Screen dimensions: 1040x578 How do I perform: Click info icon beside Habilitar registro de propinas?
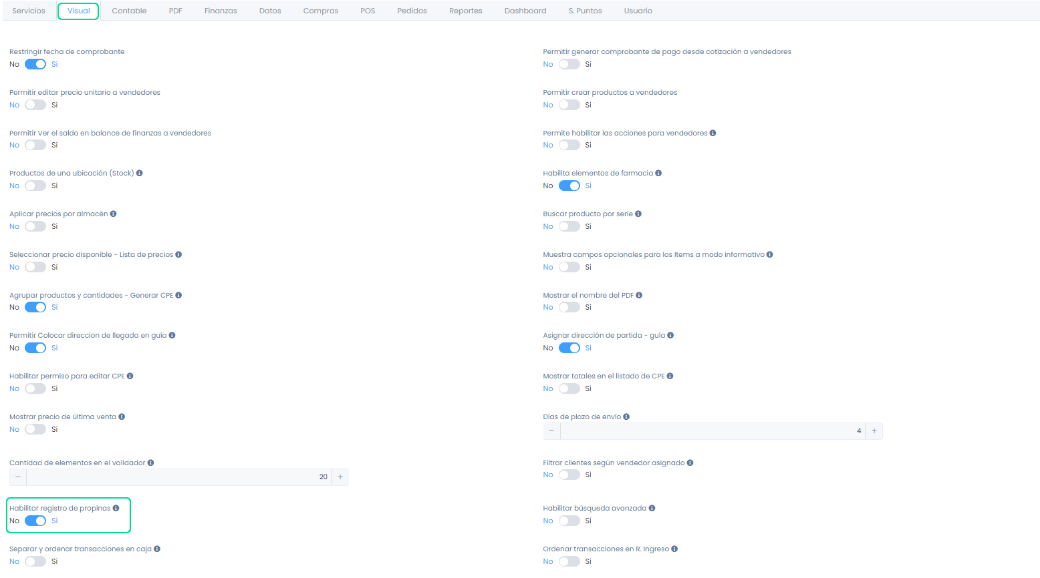tap(116, 508)
